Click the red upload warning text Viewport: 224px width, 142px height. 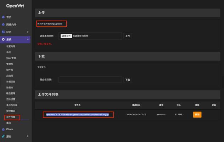pos(45,44)
